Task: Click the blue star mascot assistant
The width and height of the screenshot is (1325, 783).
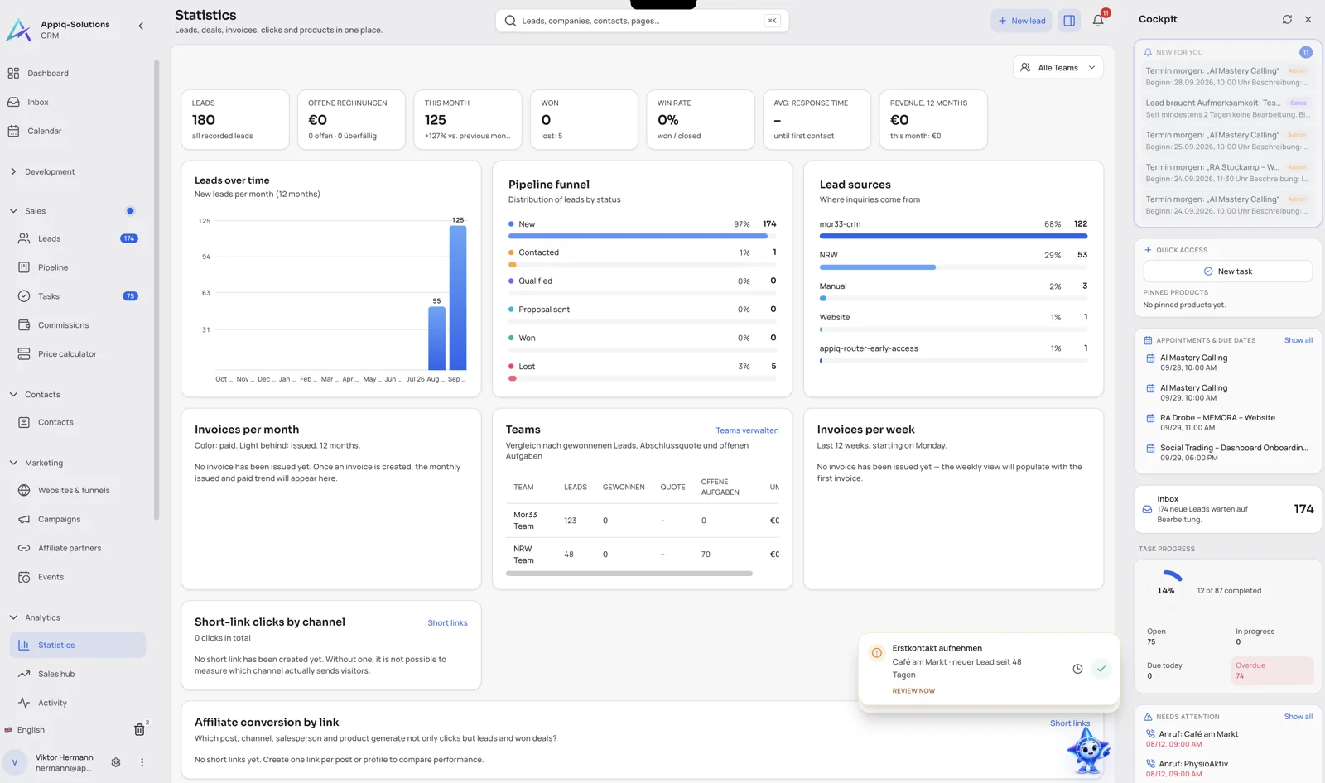Action: 1088,751
